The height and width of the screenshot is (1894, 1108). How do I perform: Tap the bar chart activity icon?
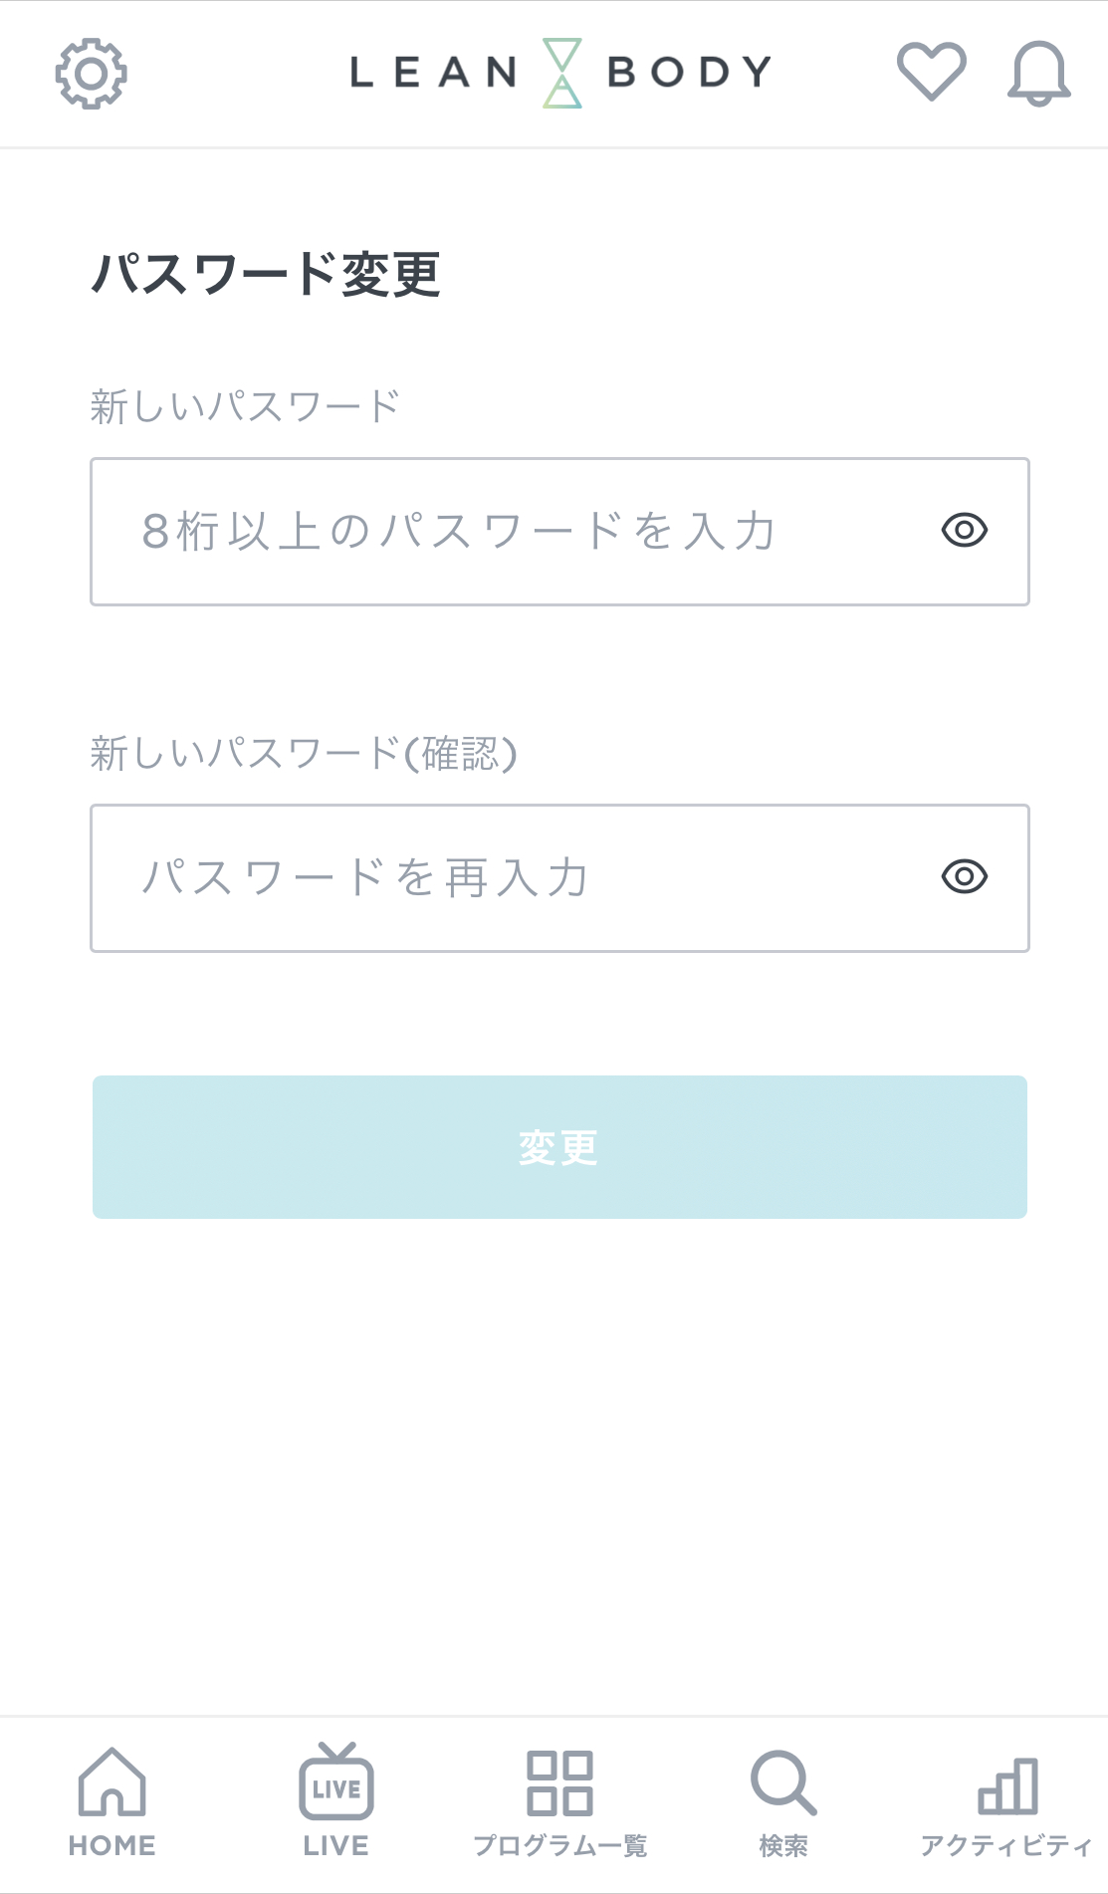(1007, 1784)
